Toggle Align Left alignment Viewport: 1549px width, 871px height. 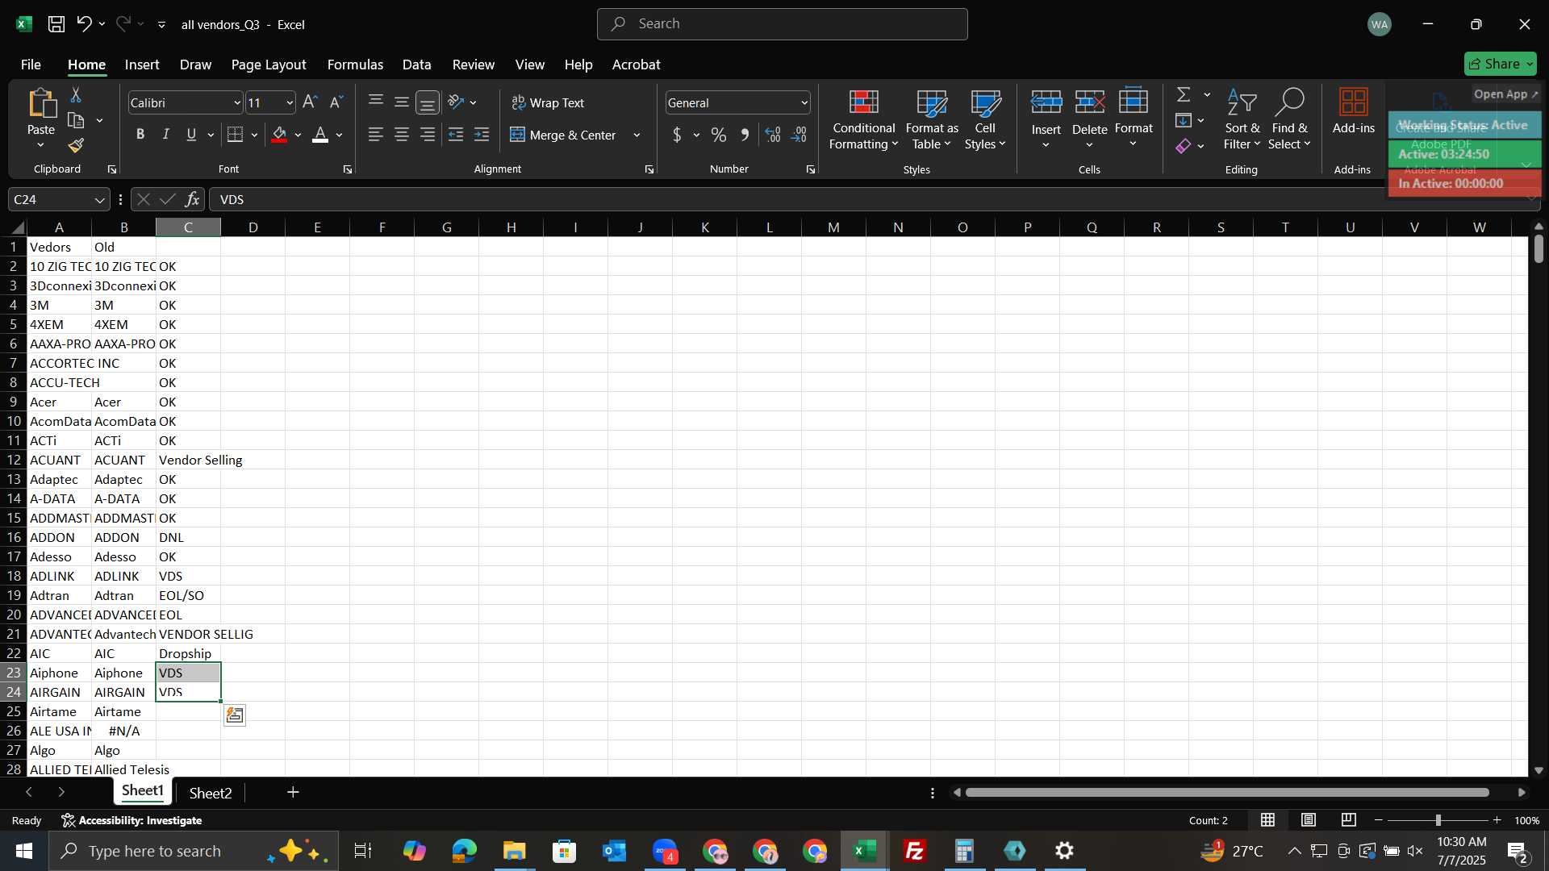376,135
